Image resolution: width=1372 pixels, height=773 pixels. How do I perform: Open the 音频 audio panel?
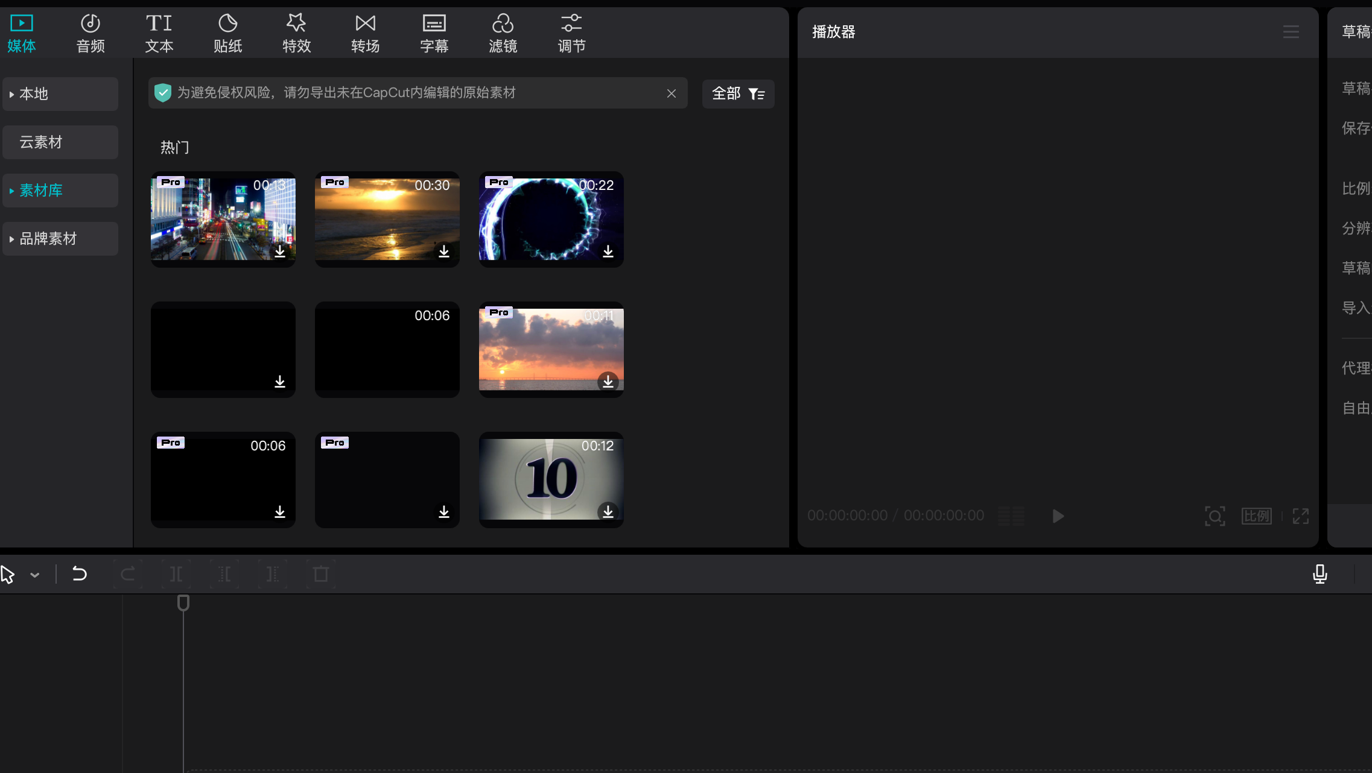(x=91, y=33)
